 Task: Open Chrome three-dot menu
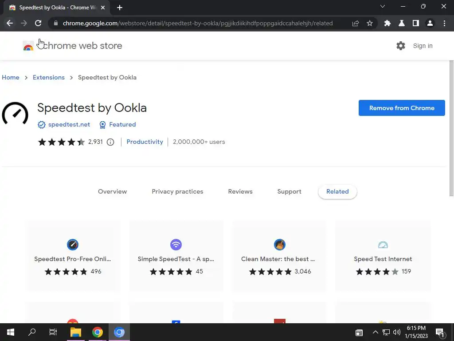444,23
